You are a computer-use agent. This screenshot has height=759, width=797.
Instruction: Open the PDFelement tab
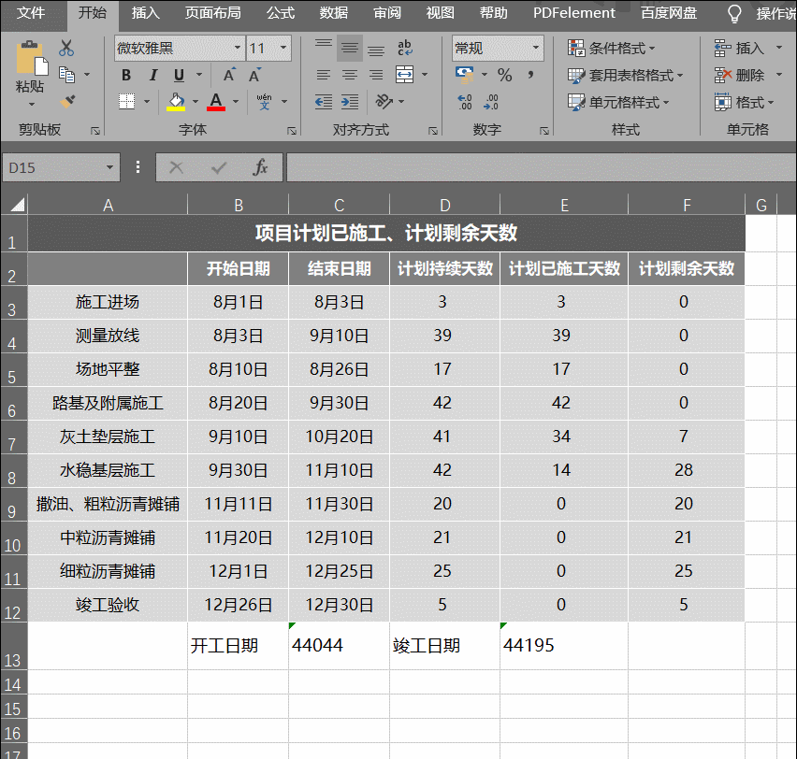click(x=573, y=13)
